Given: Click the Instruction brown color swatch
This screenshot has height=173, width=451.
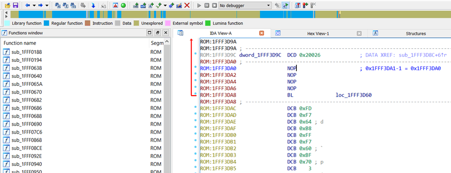Looking at the screenshot, I should [88, 23].
